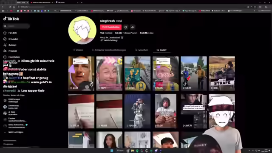The width and height of the screenshot is (272, 153).
Task: Open the second paper-and-pen video thumbnail
Action: coord(109,111)
